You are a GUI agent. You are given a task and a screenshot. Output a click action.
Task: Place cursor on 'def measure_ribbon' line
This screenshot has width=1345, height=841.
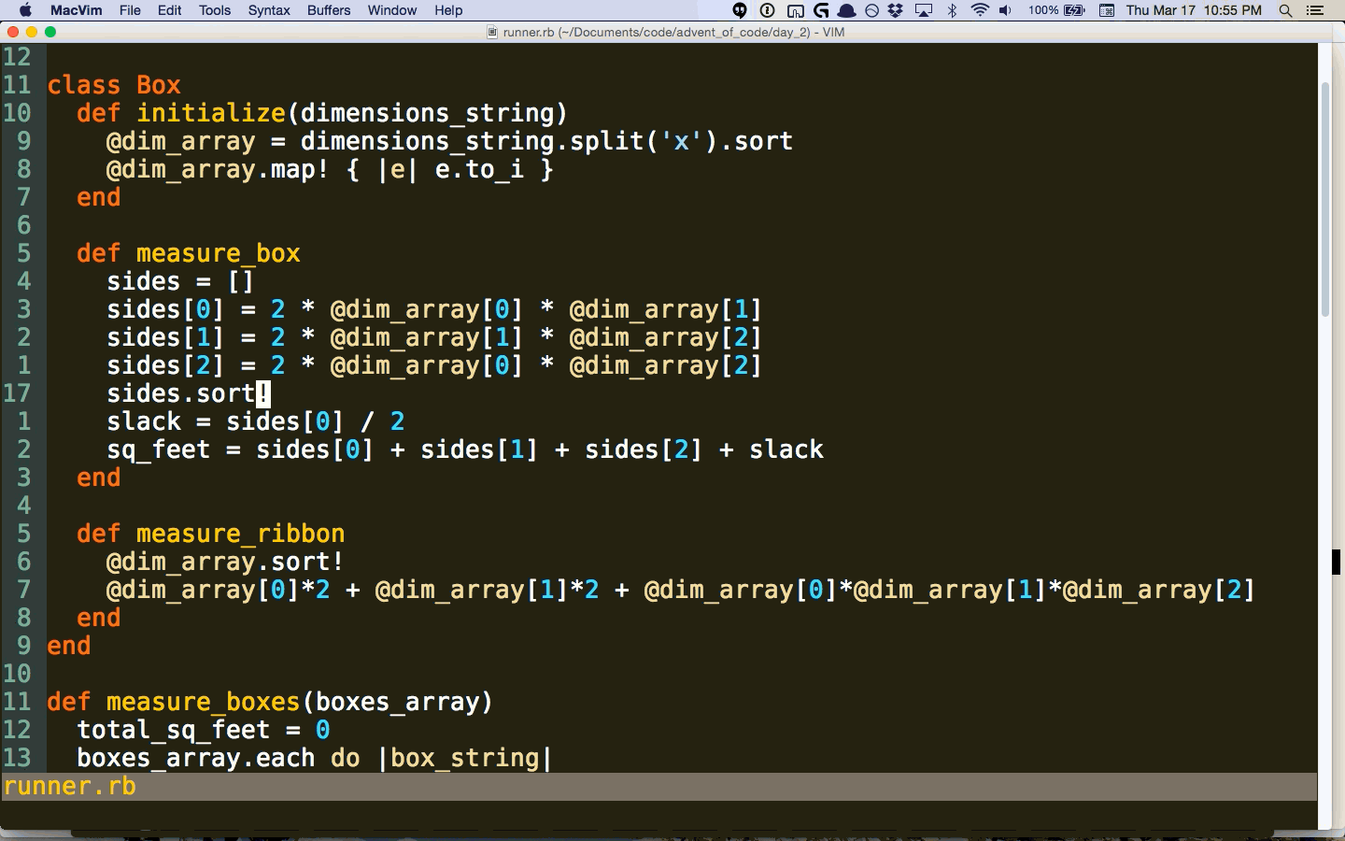point(211,534)
